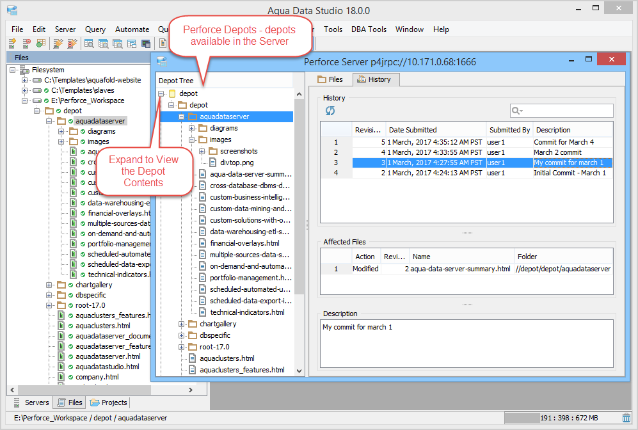Expand the dbspecific folder in the Files panel
Viewport: 638px width, 430px height.
click(49, 295)
